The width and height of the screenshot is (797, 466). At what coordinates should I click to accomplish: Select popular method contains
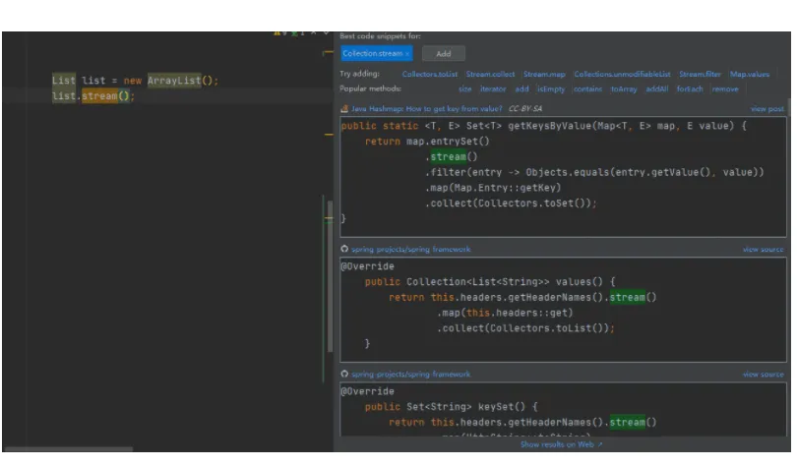click(587, 88)
